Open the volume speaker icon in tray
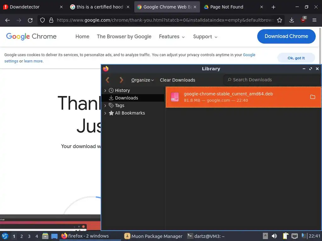 (x=274, y=236)
